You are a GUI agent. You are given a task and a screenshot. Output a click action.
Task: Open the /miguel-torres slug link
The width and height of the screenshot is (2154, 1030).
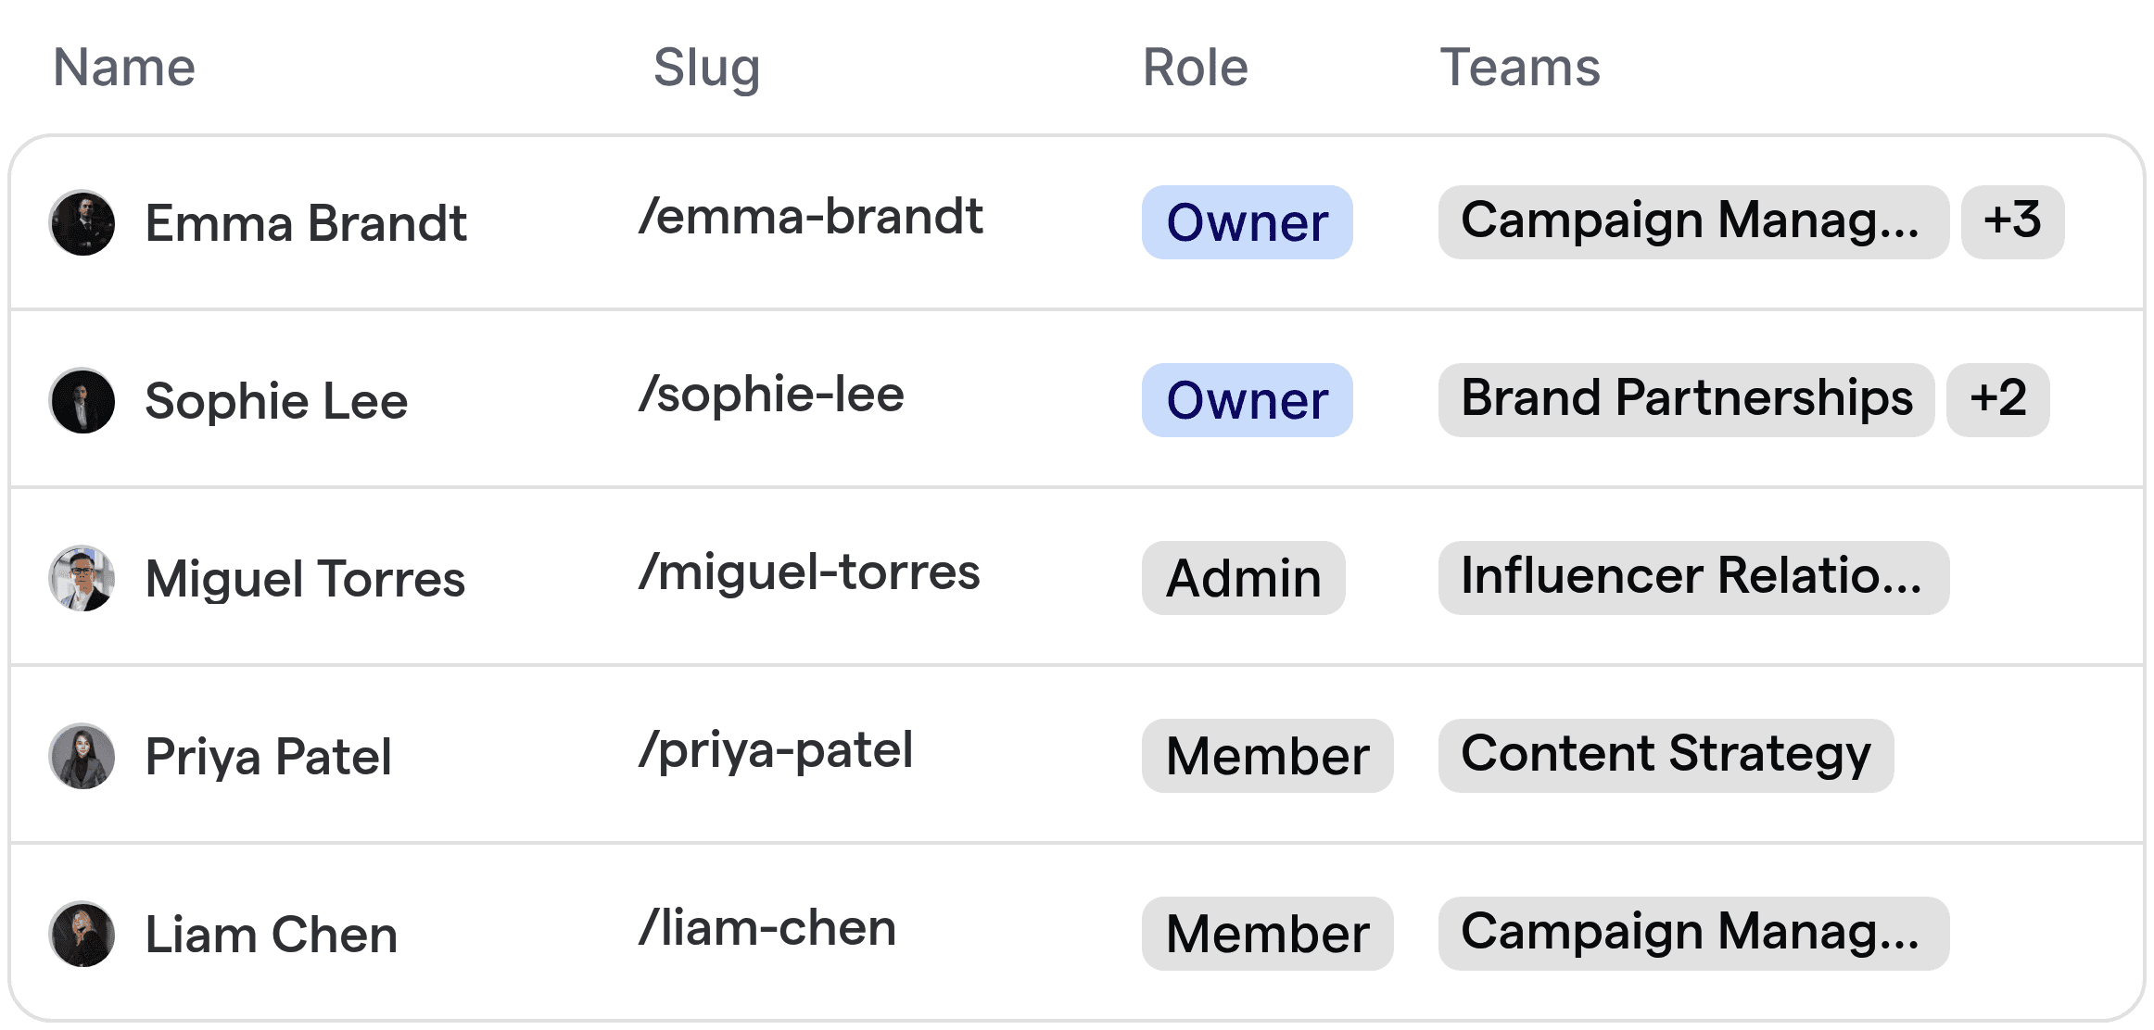click(x=808, y=573)
